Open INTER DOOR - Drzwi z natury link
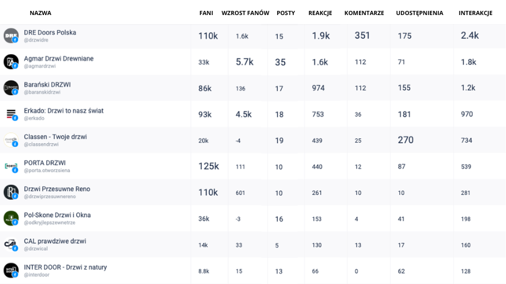Image resolution: width=506 pixels, height=284 pixels. (x=65, y=267)
